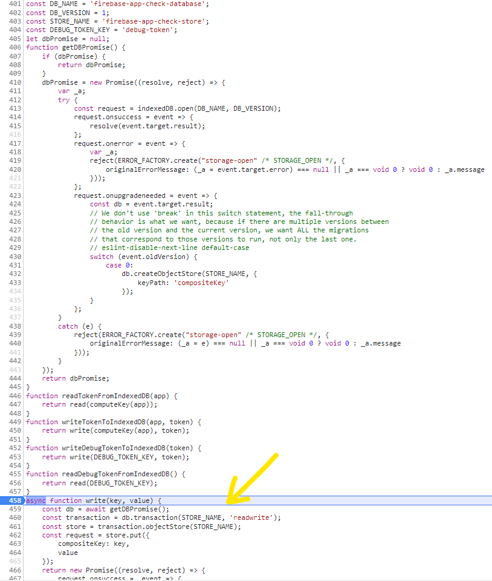Image resolution: width=492 pixels, height=581 pixels.
Task: Click 'store.put' on line 462
Action: [123, 536]
